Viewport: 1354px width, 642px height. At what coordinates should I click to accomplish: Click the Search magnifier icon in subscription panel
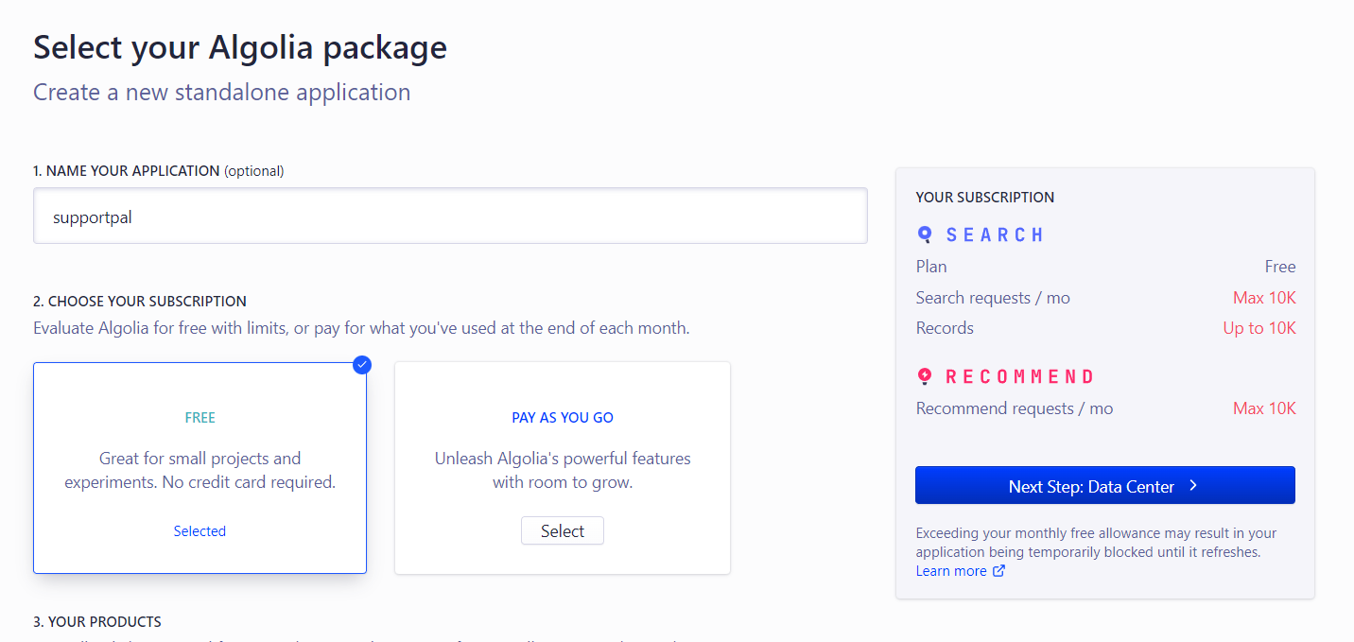(925, 234)
